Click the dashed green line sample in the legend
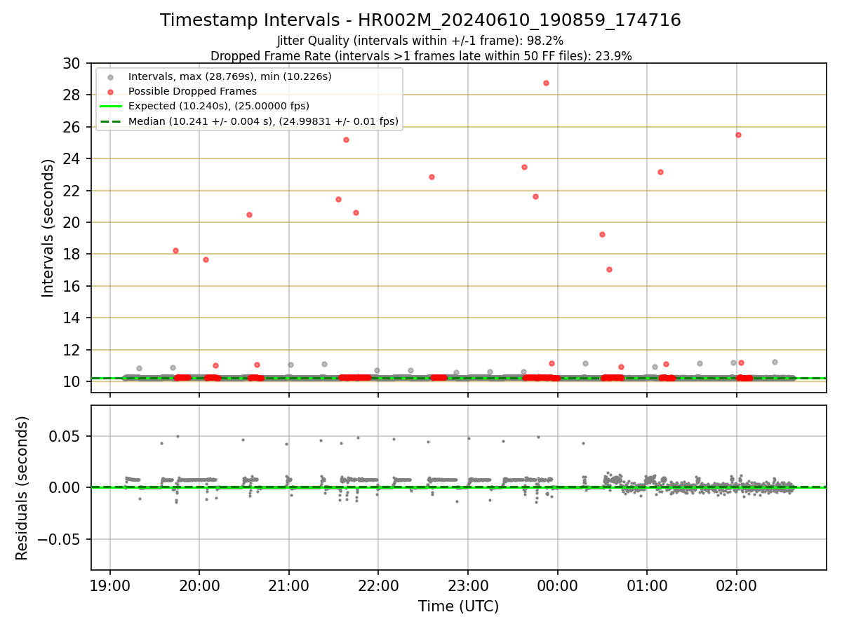This screenshot has width=842, height=631. (110, 121)
